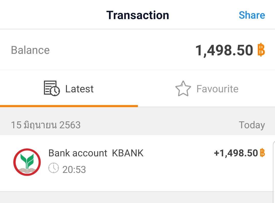Tap the Transaction page title

[x=138, y=15]
